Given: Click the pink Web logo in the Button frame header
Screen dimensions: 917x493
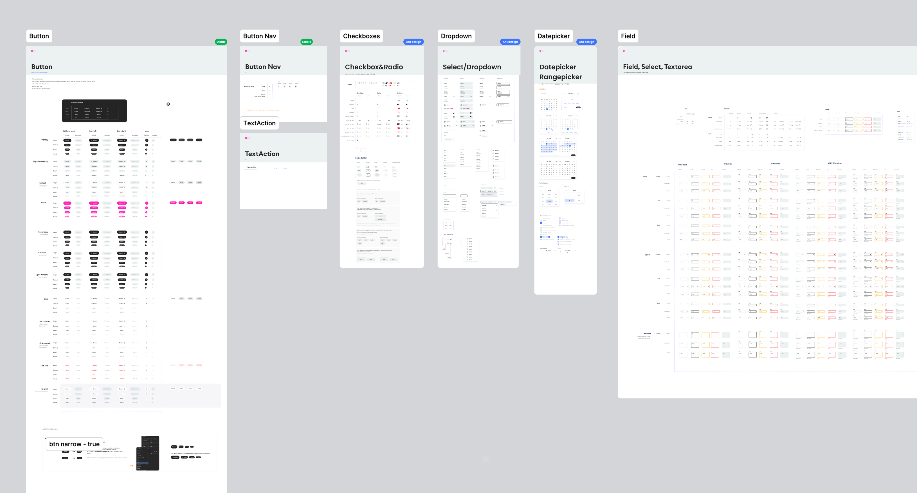Looking at the screenshot, I should tap(32, 51).
